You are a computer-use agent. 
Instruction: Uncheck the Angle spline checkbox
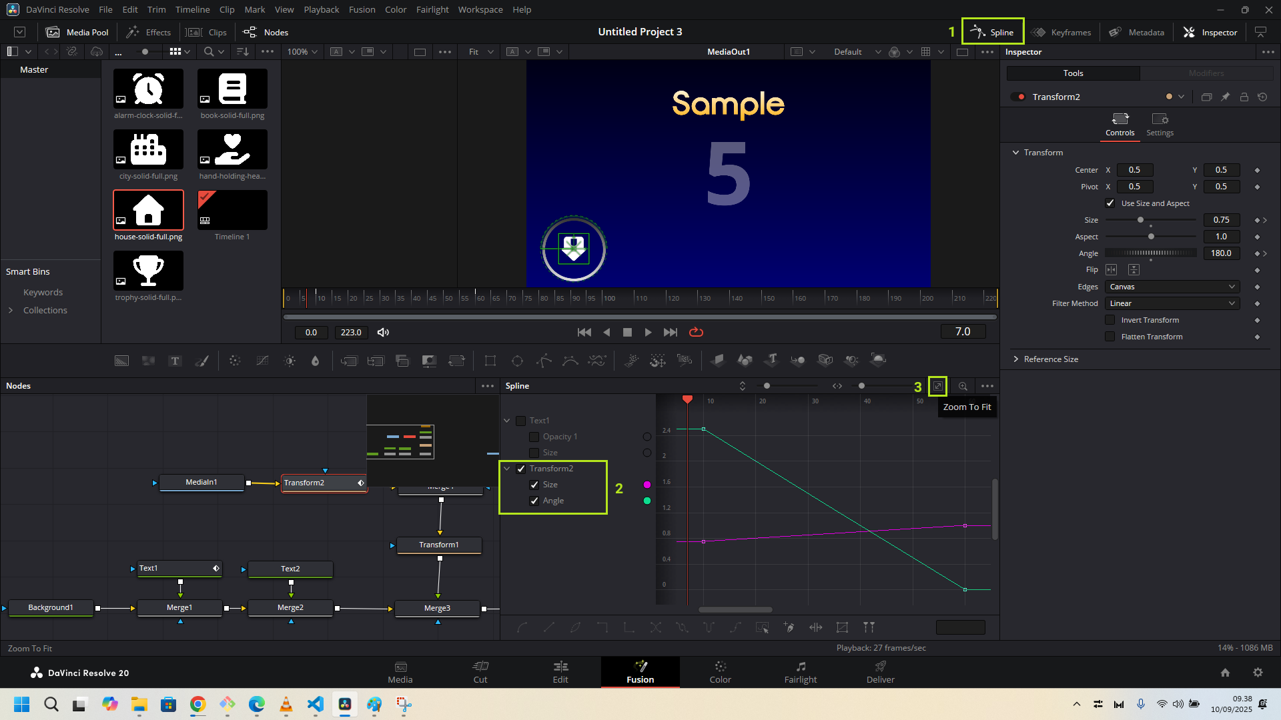click(534, 501)
